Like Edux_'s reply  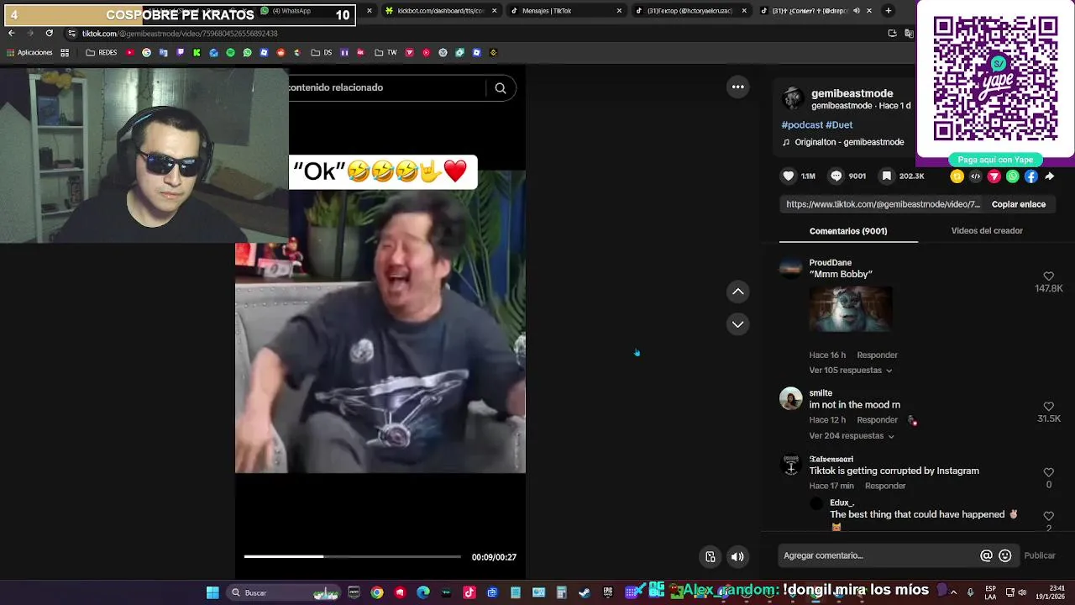[1048, 516]
